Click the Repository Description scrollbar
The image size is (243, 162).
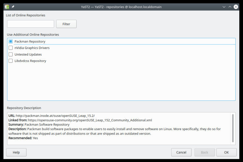tap(233, 128)
